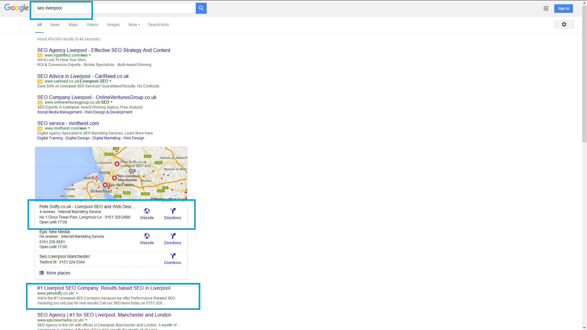Get Directions to Seo Liverpool Manchester
This screenshot has height=330, width=587.
pos(172,258)
